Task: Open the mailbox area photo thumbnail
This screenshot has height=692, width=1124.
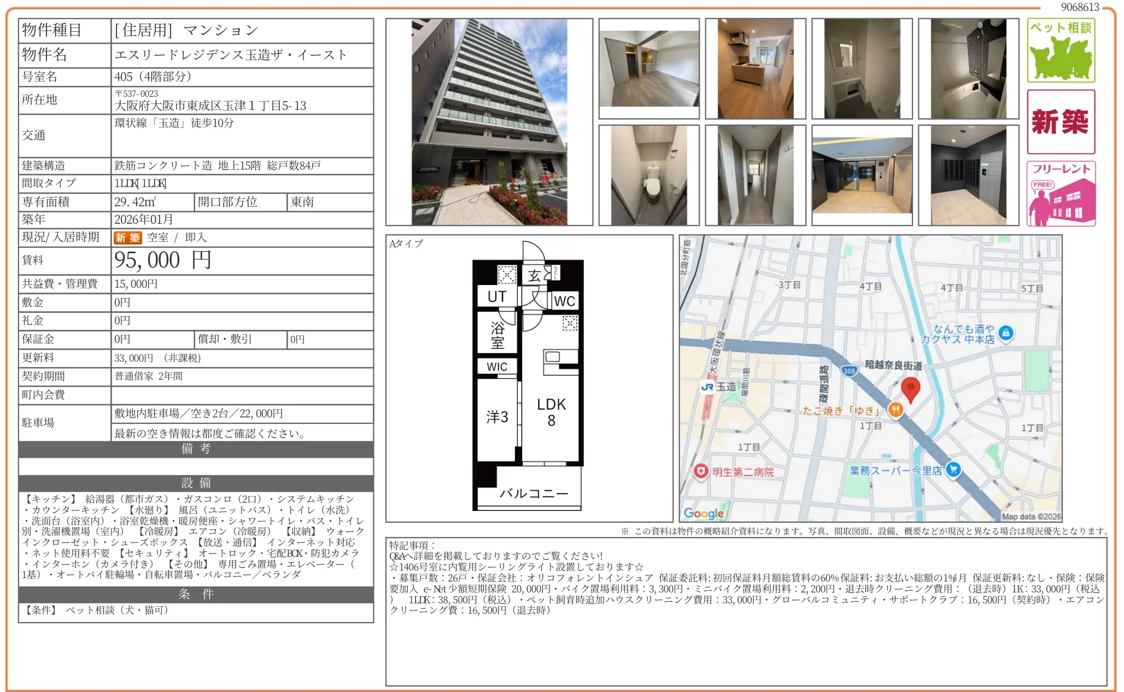Action: click(x=968, y=175)
